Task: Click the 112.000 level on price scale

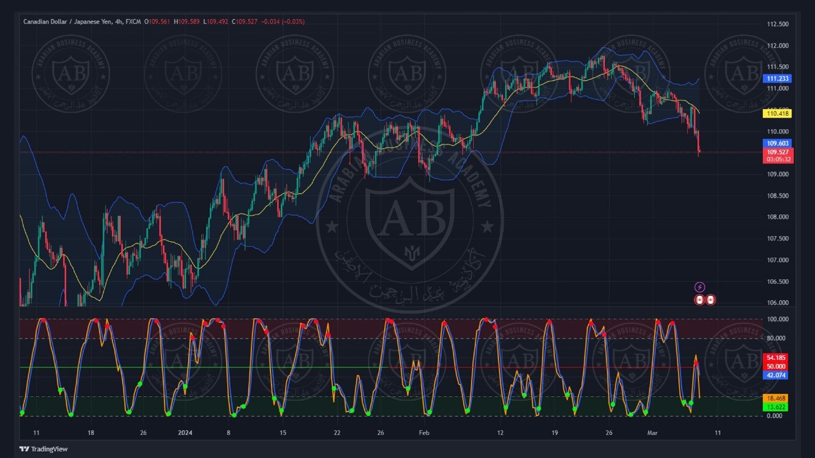Action: coord(777,46)
